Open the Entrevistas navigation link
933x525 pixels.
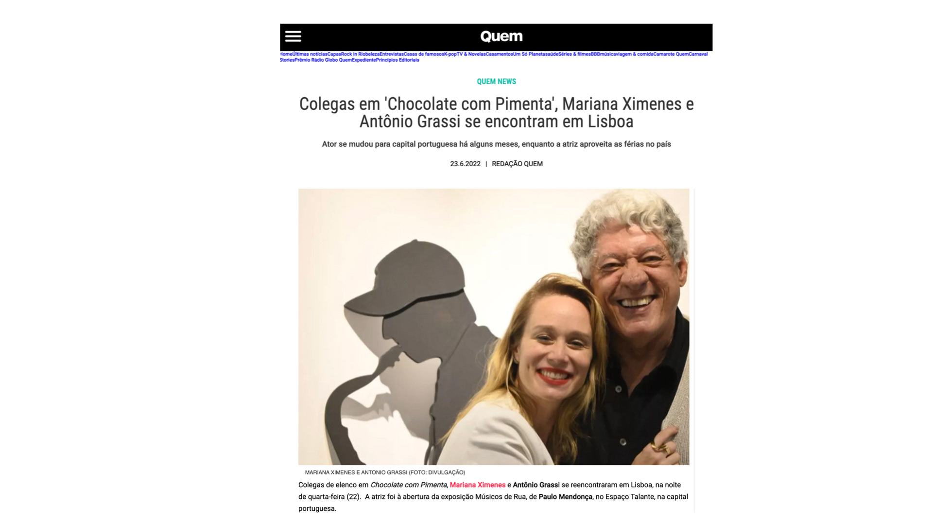pyautogui.click(x=392, y=54)
